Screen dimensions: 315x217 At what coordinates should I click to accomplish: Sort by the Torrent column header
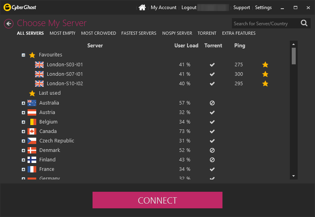pos(213,45)
